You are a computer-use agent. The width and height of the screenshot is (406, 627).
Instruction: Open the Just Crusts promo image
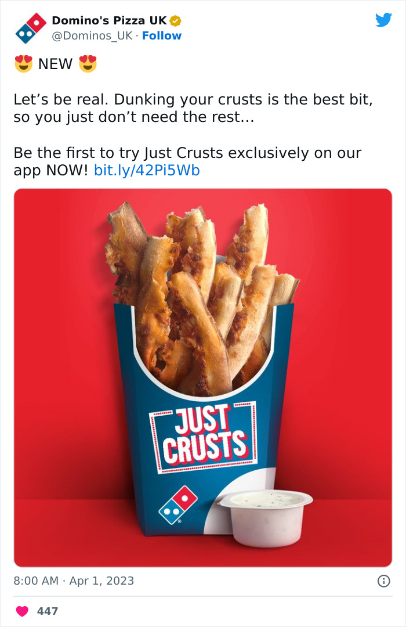pos(203,377)
